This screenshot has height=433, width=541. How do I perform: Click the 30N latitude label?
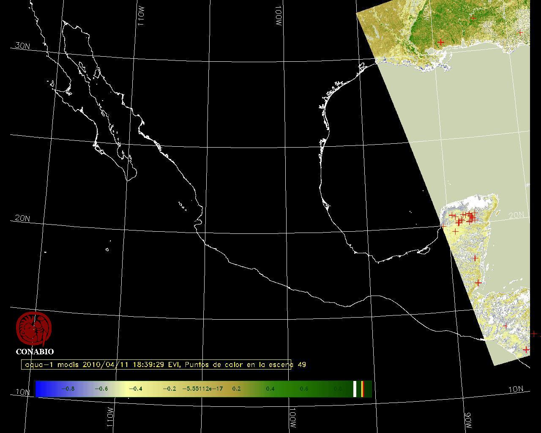pos(22,46)
